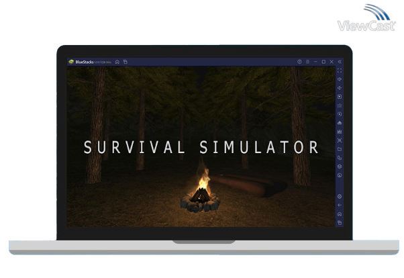This screenshot has height=278, width=404.
Task: Click the floppy-disk-style sidebar icon
Action: pyautogui.click(x=340, y=132)
